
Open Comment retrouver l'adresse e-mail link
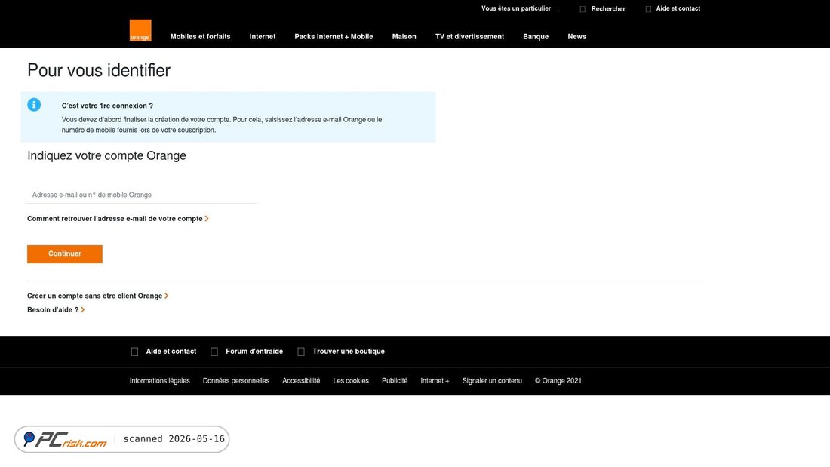point(118,219)
